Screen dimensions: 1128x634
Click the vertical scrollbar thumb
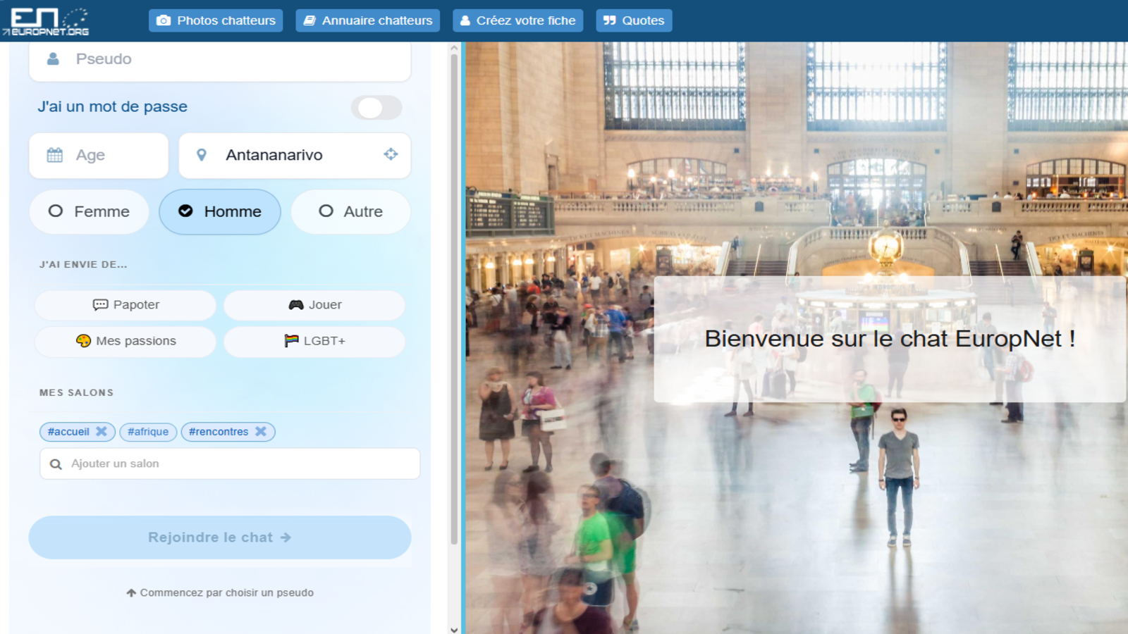tap(454, 299)
